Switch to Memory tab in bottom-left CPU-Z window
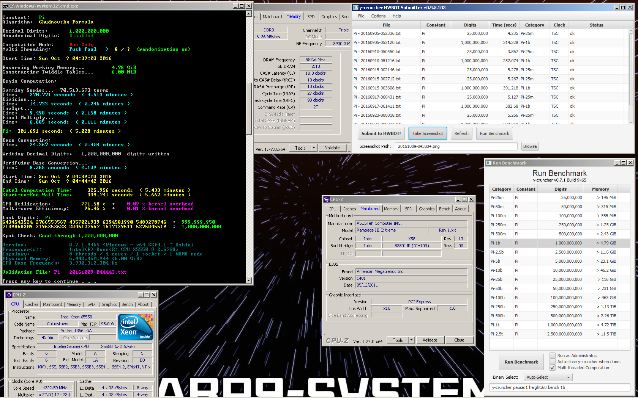This screenshot has height=398, width=638. pos(74,304)
